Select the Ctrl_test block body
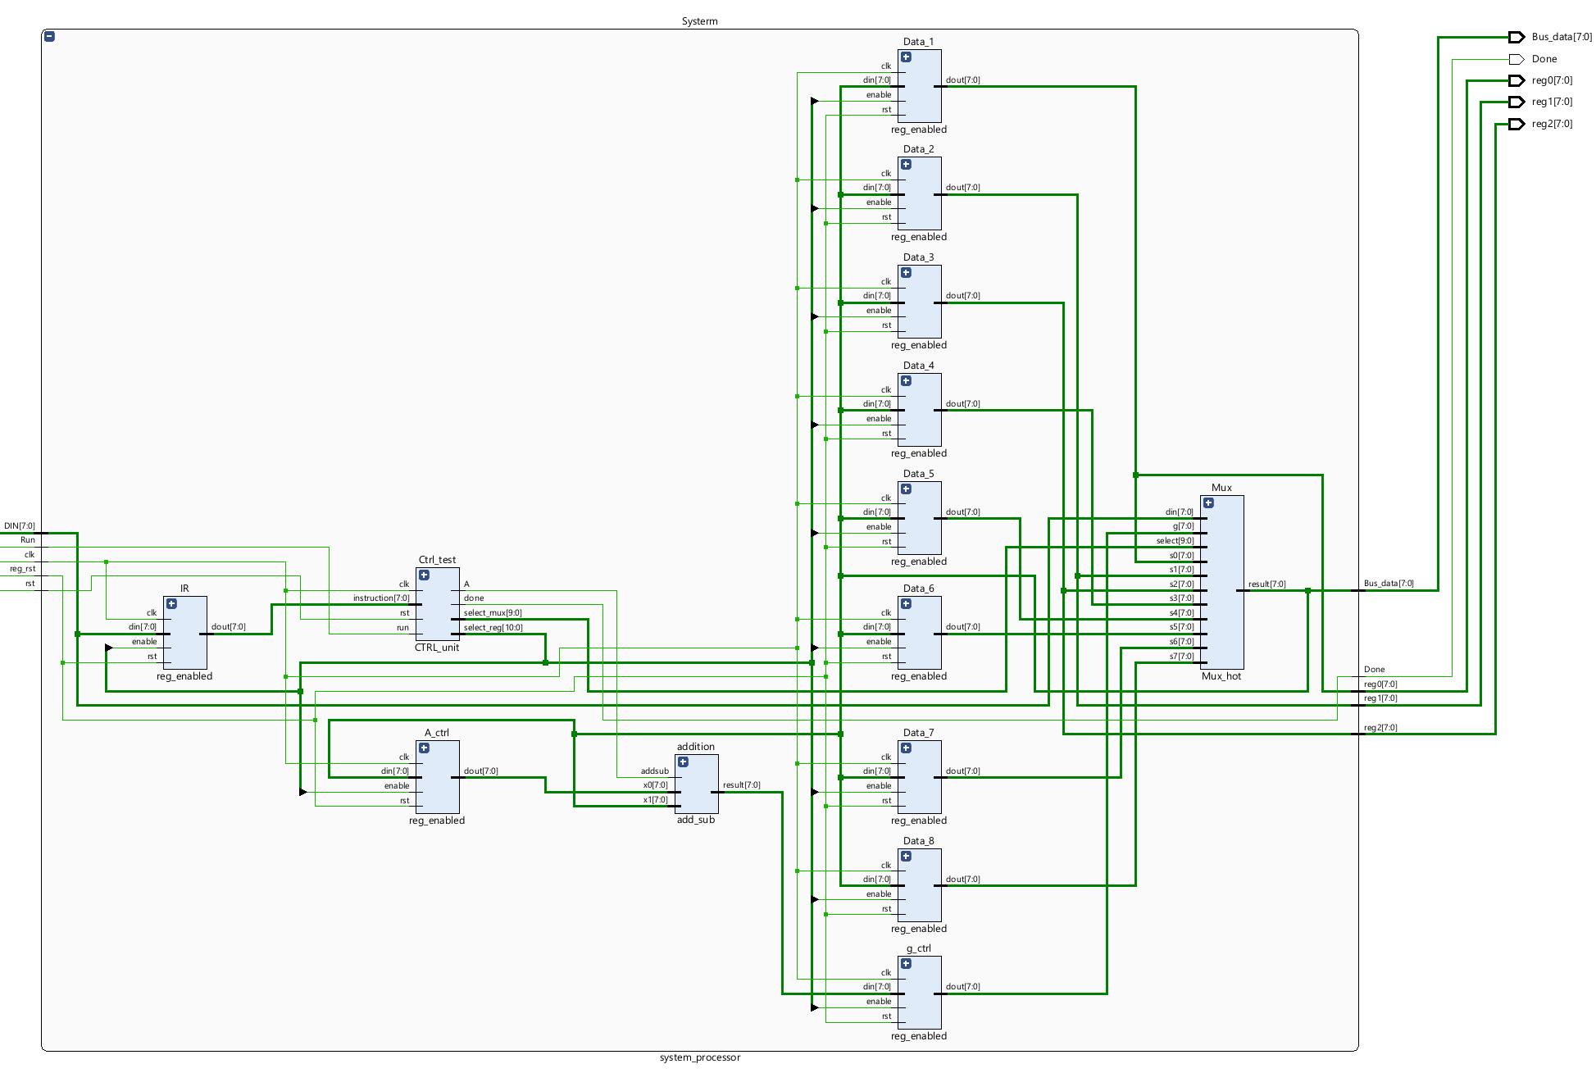 pyautogui.click(x=438, y=604)
